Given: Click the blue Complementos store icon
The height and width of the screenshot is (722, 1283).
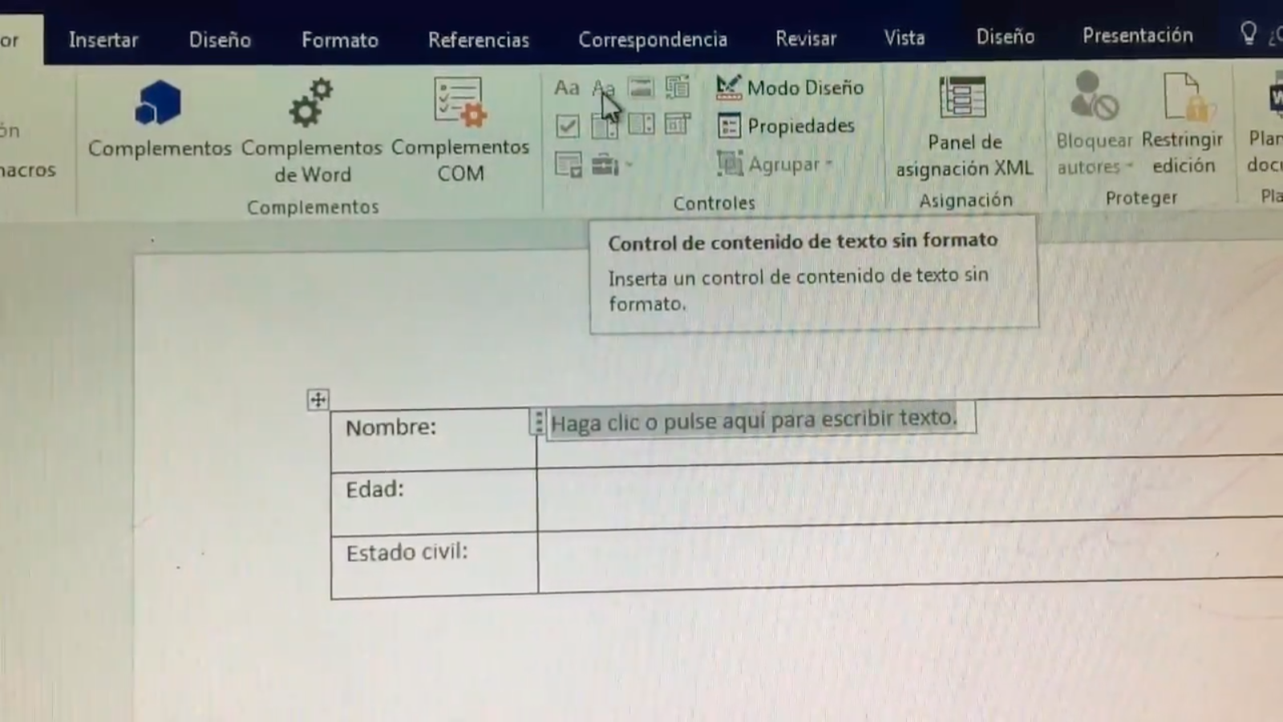Looking at the screenshot, I should pyautogui.click(x=159, y=104).
